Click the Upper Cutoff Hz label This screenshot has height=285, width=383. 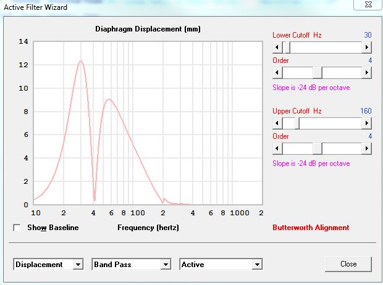[297, 111]
